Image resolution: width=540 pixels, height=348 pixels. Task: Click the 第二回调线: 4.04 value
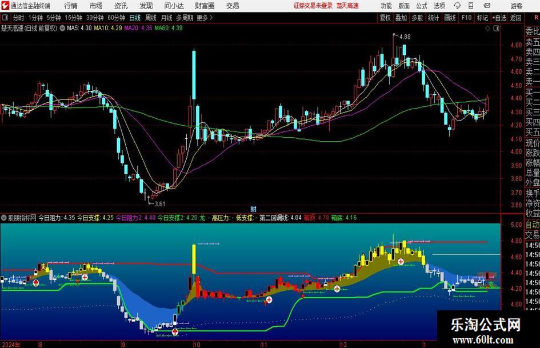[x=281, y=218]
